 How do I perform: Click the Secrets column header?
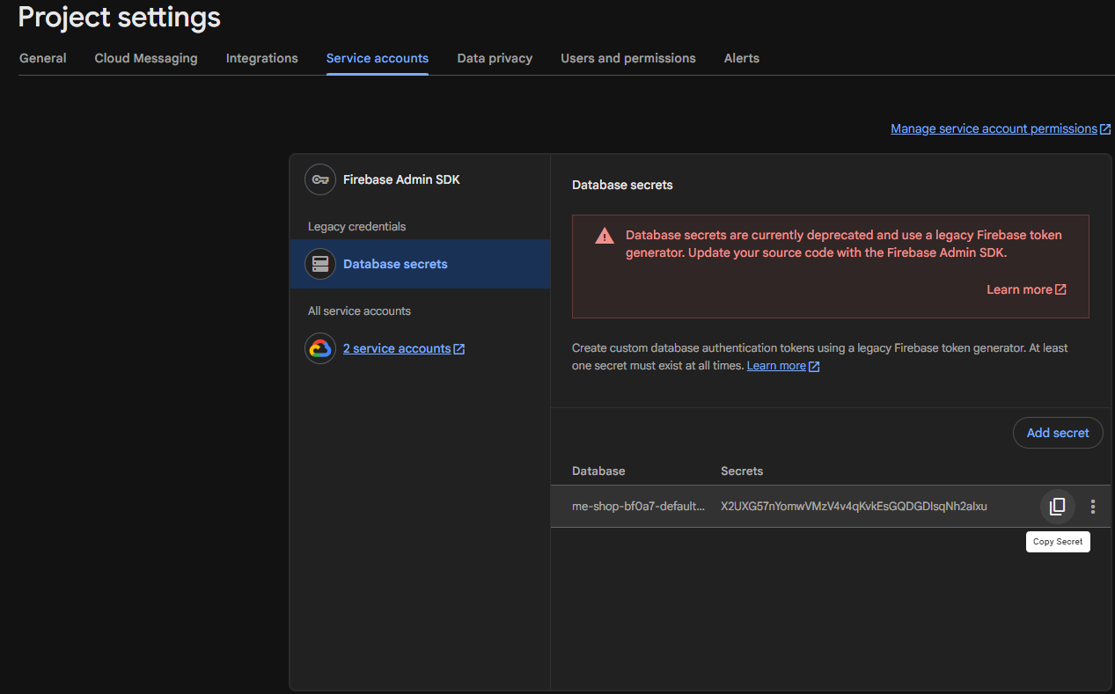(742, 471)
